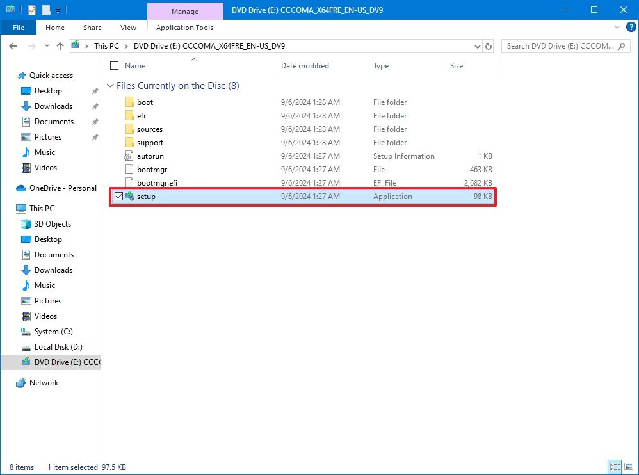
Task: Switch to large thumbnails view in status bar
Action: pos(629,467)
